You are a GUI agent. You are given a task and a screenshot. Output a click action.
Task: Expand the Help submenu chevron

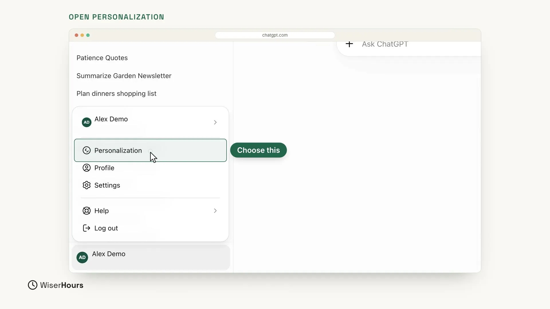pos(215,211)
